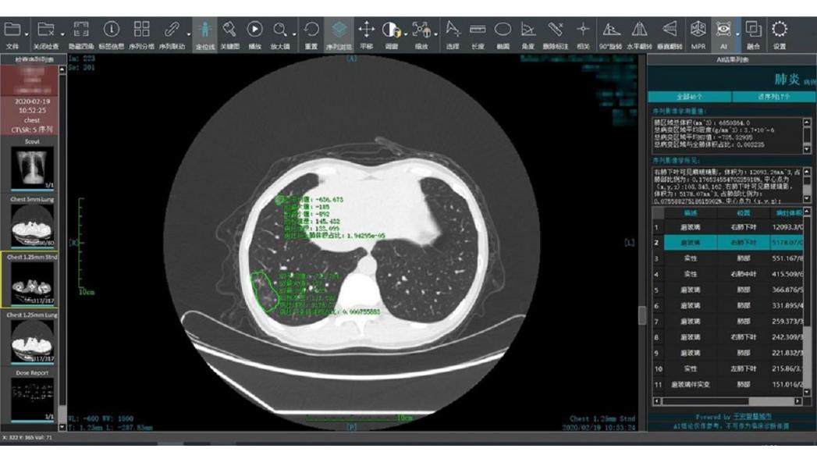817x459 pixels.
Task: Choose the ellipse (椭圆) measurement tool
Action: [x=503, y=30]
